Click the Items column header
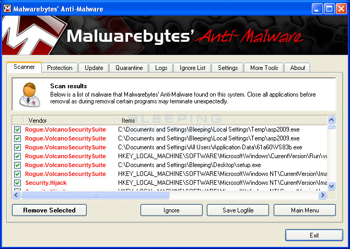Screen dimensions: 350x249 coord(221,121)
